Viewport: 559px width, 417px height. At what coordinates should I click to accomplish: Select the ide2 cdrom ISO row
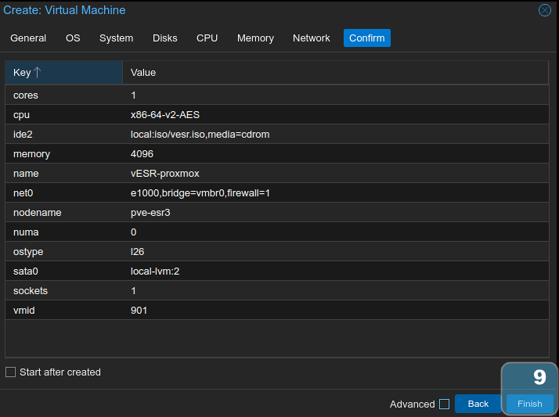(x=276, y=135)
